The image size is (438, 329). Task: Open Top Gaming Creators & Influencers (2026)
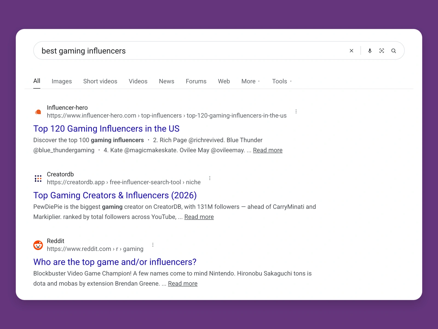pyautogui.click(x=115, y=195)
